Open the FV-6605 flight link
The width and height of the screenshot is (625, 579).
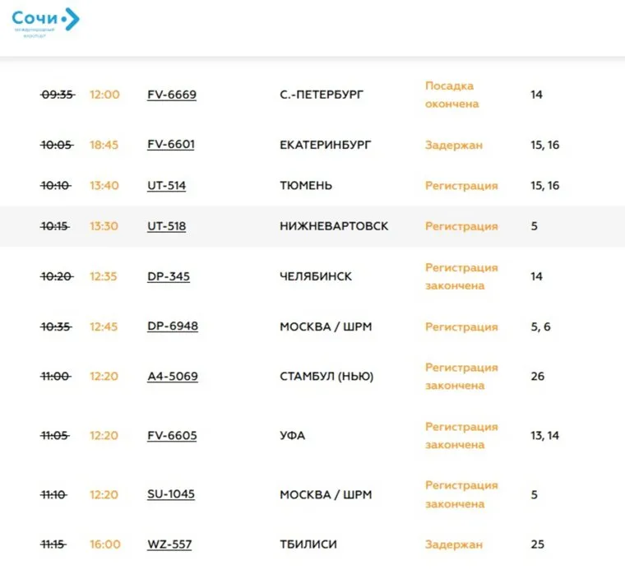coord(171,435)
